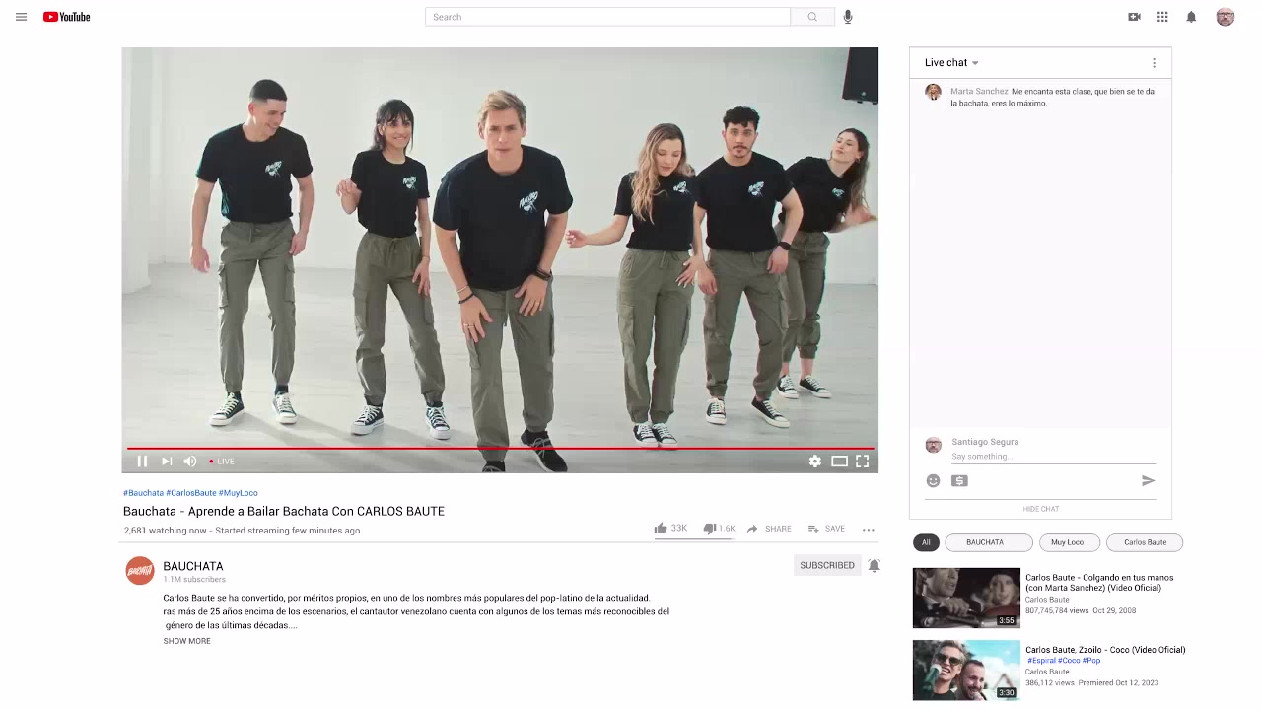Image resolution: width=1262 pixels, height=710 pixels.
Task: Click the #MuyLoco hashtag
Action: 239,493
